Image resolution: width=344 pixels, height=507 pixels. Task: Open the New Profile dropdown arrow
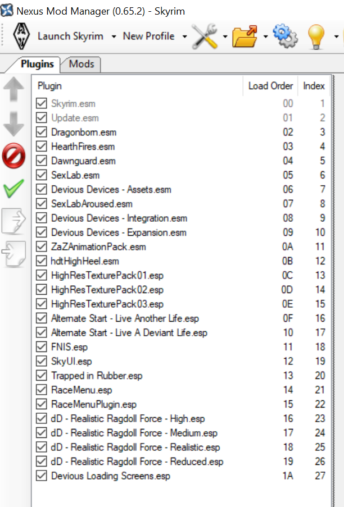[x=184, y=36]
